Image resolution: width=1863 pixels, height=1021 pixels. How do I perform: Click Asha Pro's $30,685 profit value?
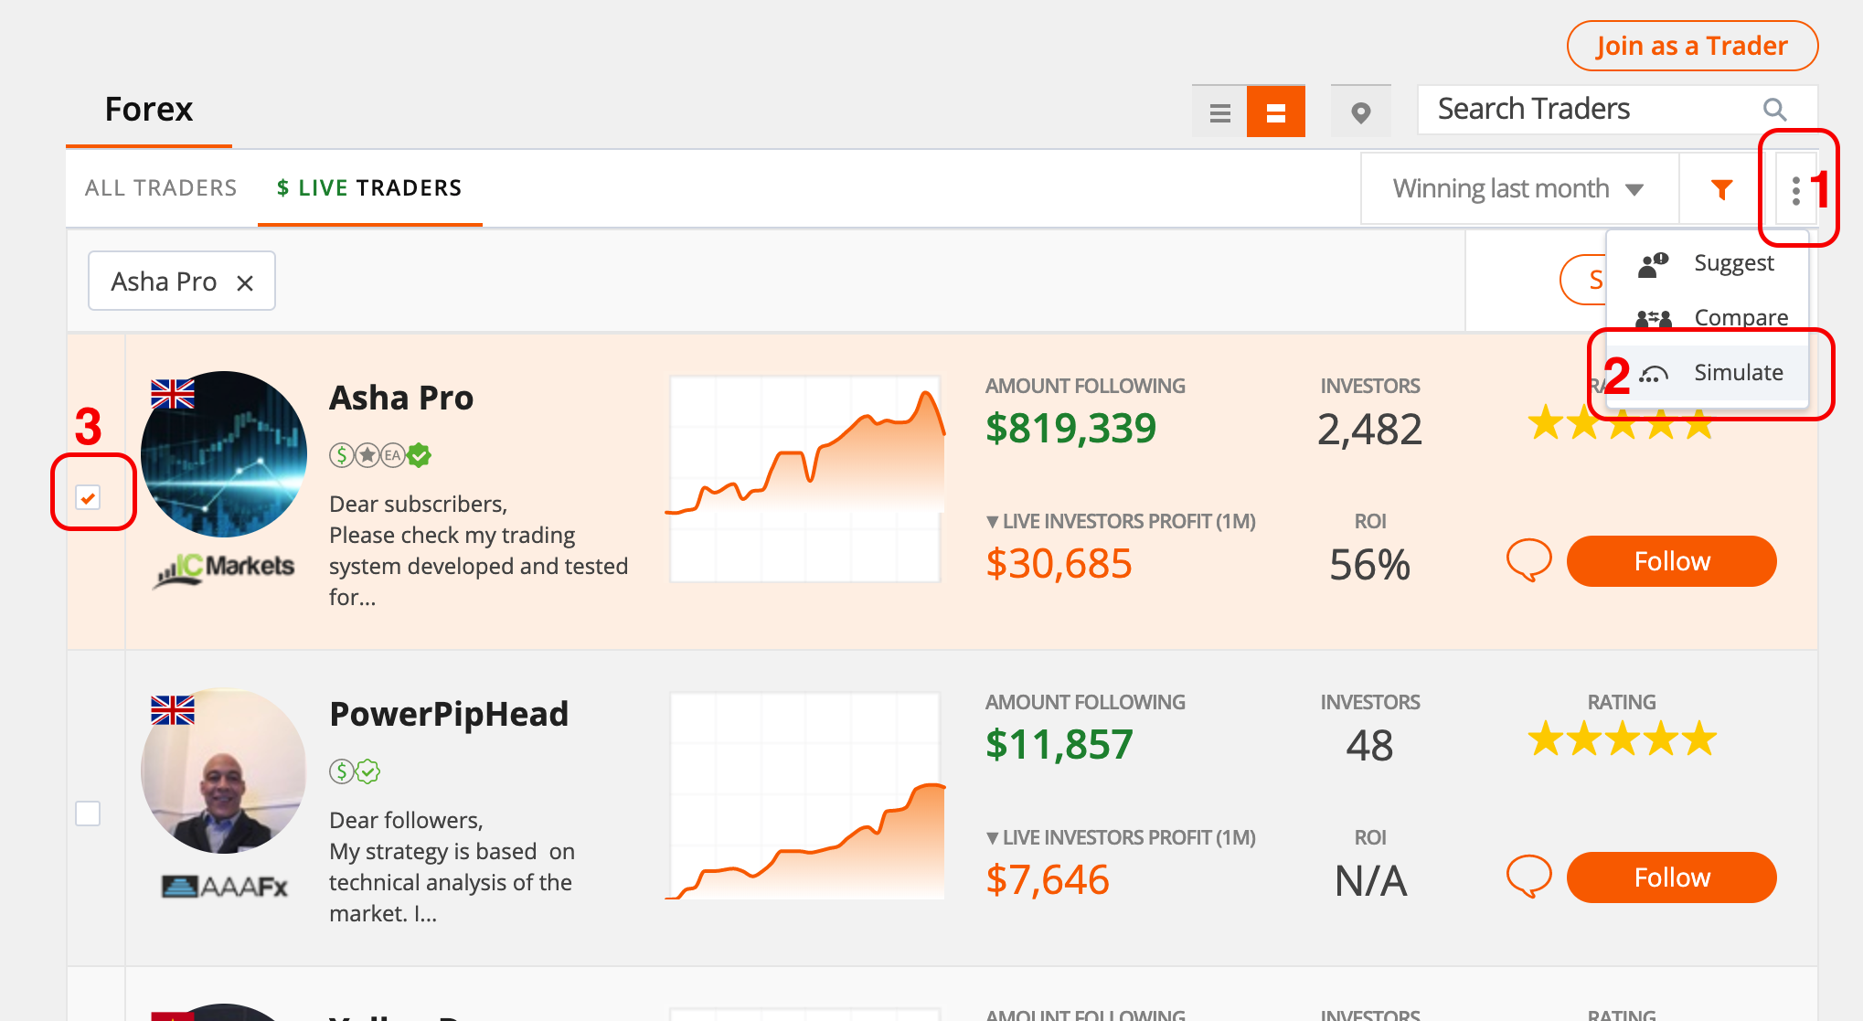pyautogui.click(x=1059, y=564)
